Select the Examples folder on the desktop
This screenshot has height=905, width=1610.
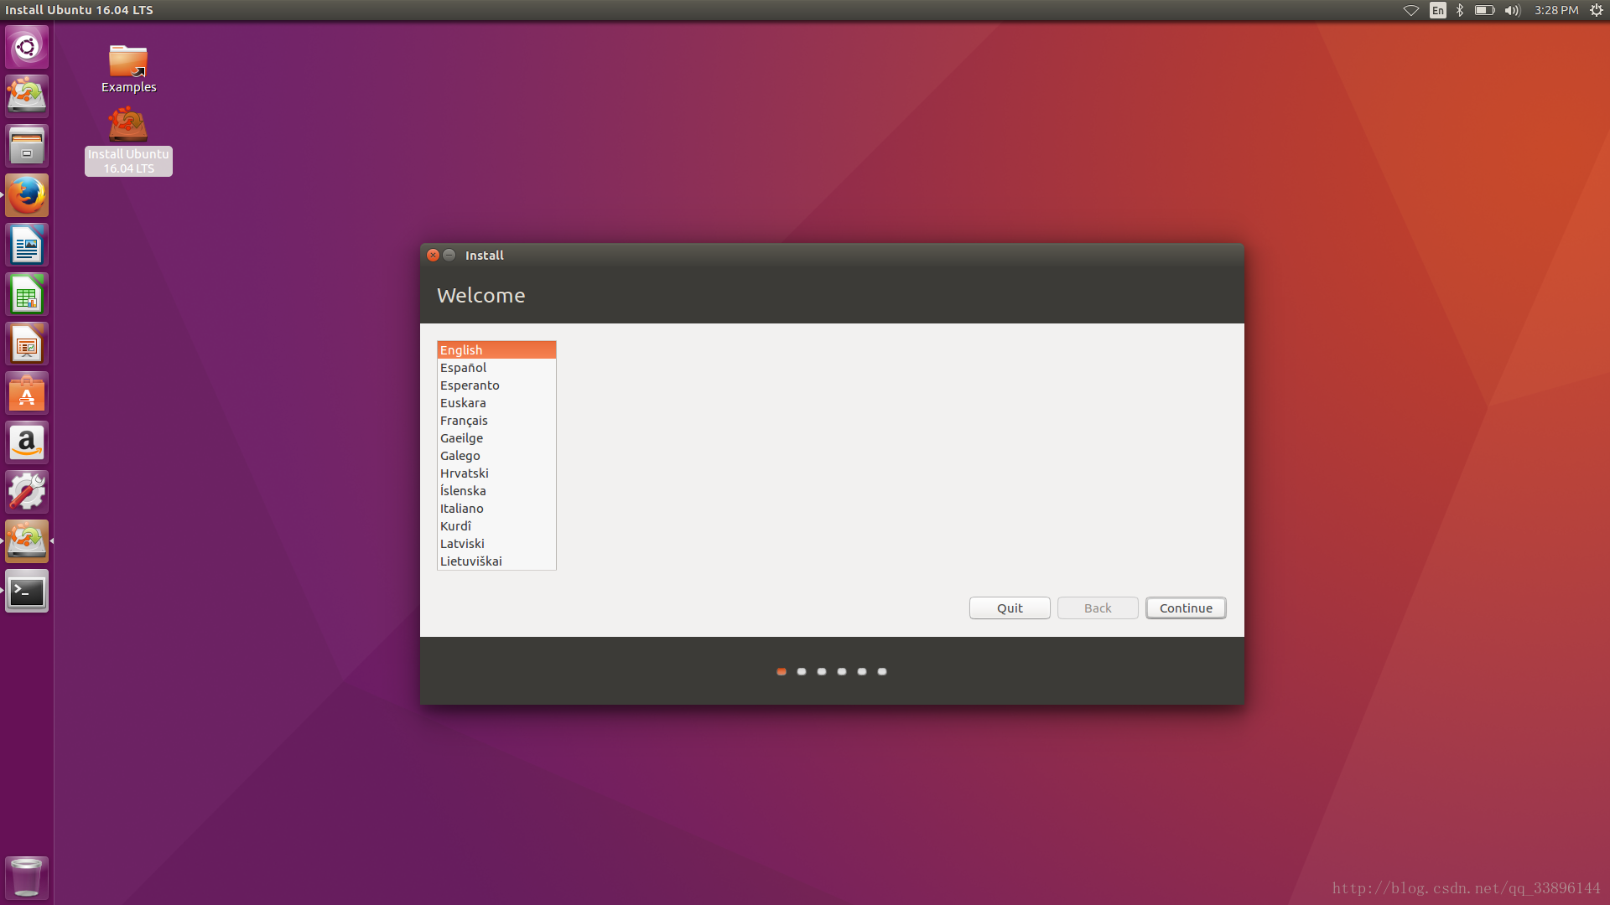click(x=128, y=69)
